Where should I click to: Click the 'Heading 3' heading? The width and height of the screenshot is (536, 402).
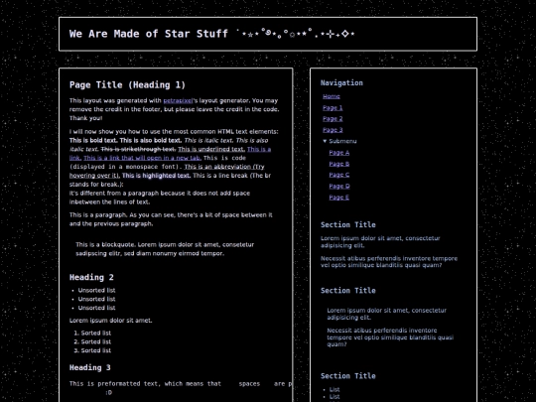(90, 367)
